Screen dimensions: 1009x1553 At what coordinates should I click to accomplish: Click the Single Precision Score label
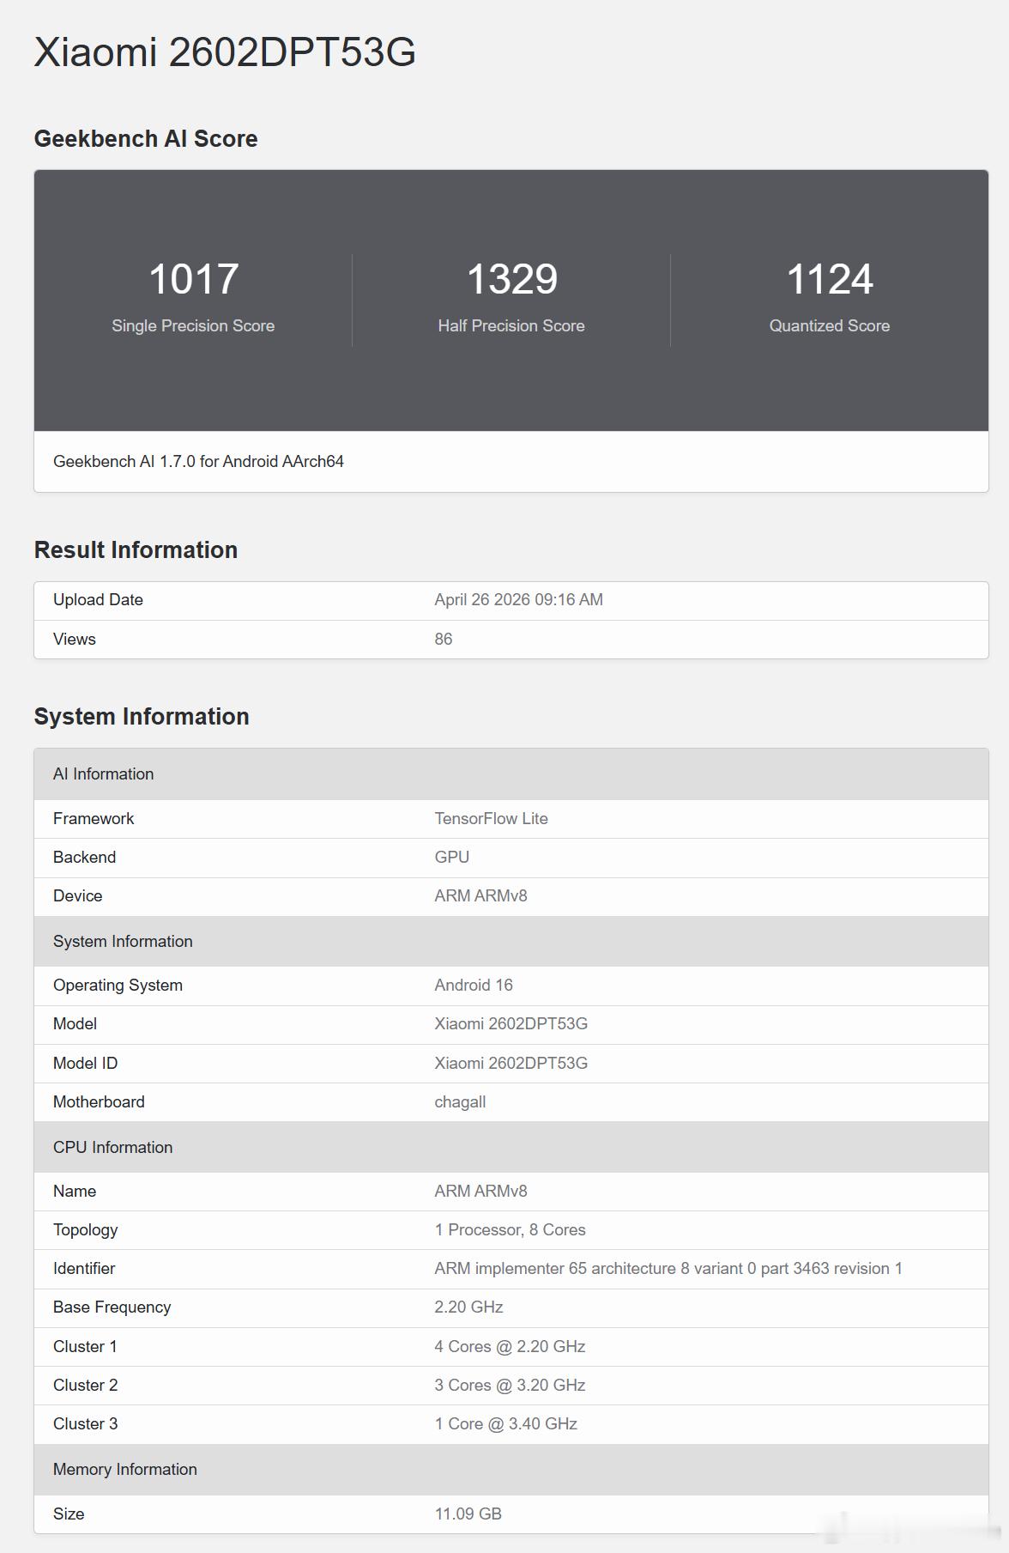[193, 325]
